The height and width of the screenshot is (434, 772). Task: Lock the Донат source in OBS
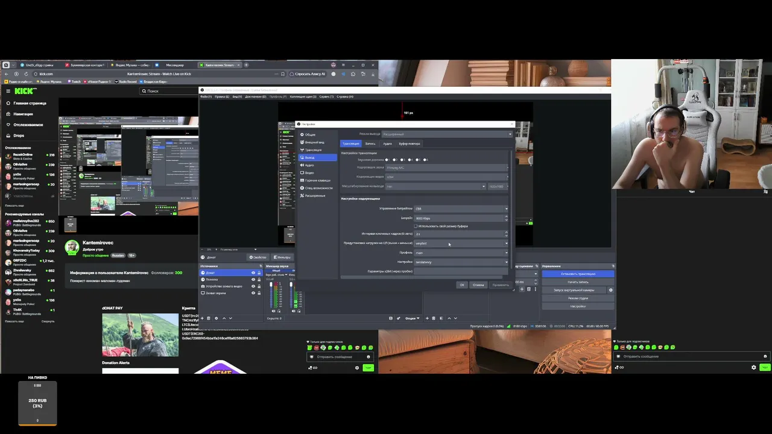(259, 273)
